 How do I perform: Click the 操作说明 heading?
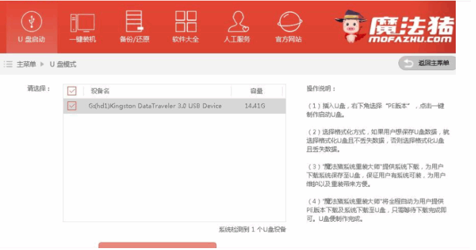pyautogui.click(x=321, y=89)
